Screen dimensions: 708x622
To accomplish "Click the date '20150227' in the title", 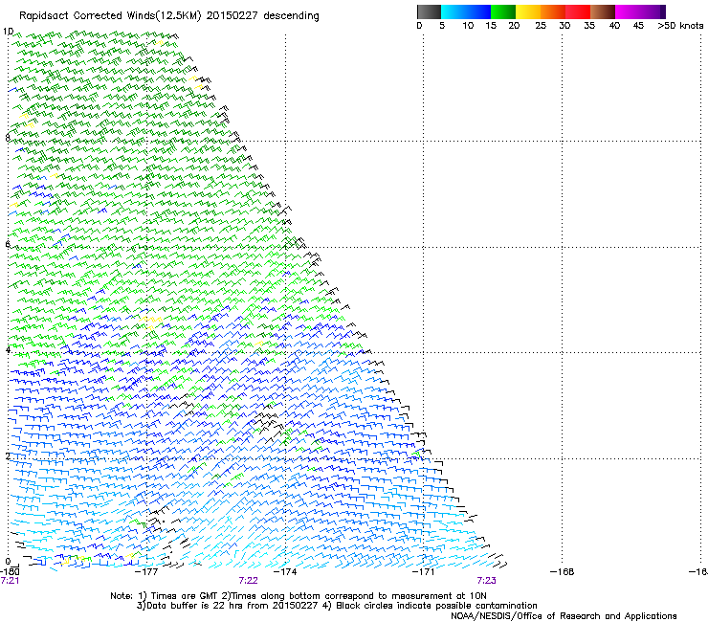I will coord(232,16).
